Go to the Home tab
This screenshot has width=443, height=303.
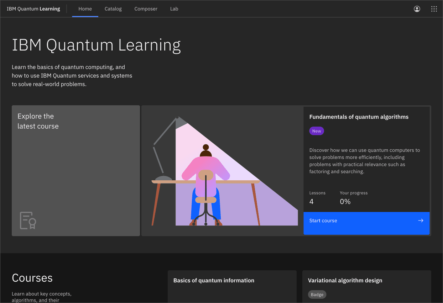pyautogui.click(x=85, y=9)
